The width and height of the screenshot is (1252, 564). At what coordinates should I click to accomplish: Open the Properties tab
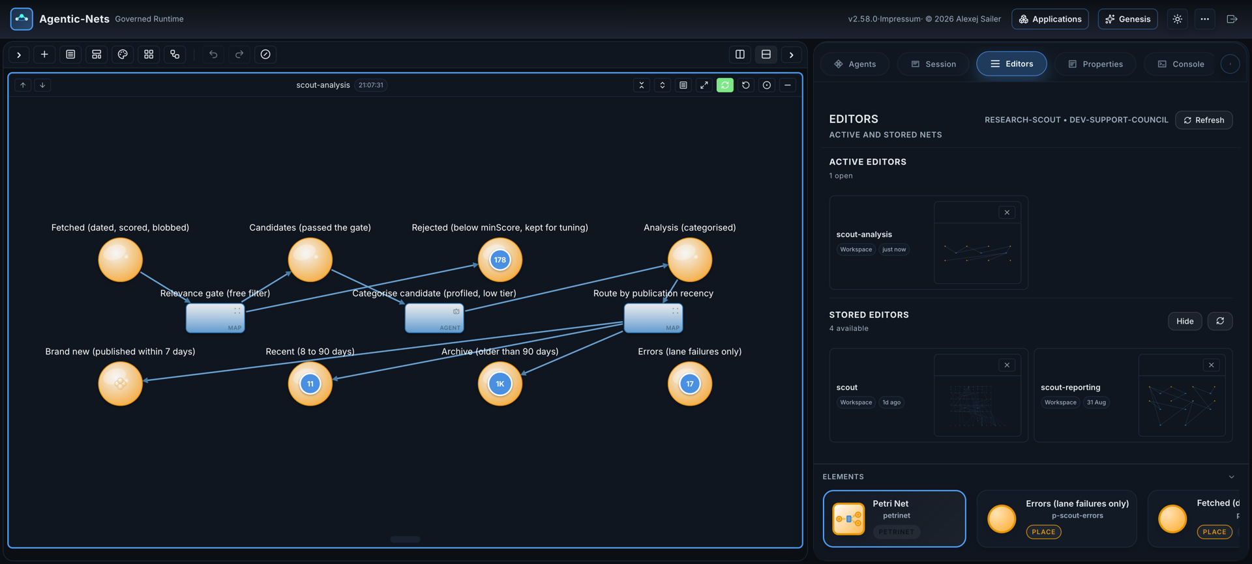tap(1095, 64)
